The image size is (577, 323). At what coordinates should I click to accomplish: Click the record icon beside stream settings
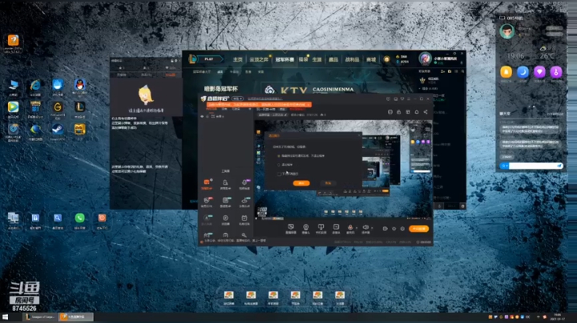385,229
